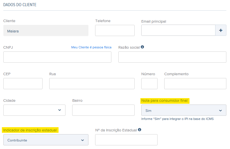Select the Email principal text box
The height and width of the screenshot is (149, 230).
coord(178,30)
